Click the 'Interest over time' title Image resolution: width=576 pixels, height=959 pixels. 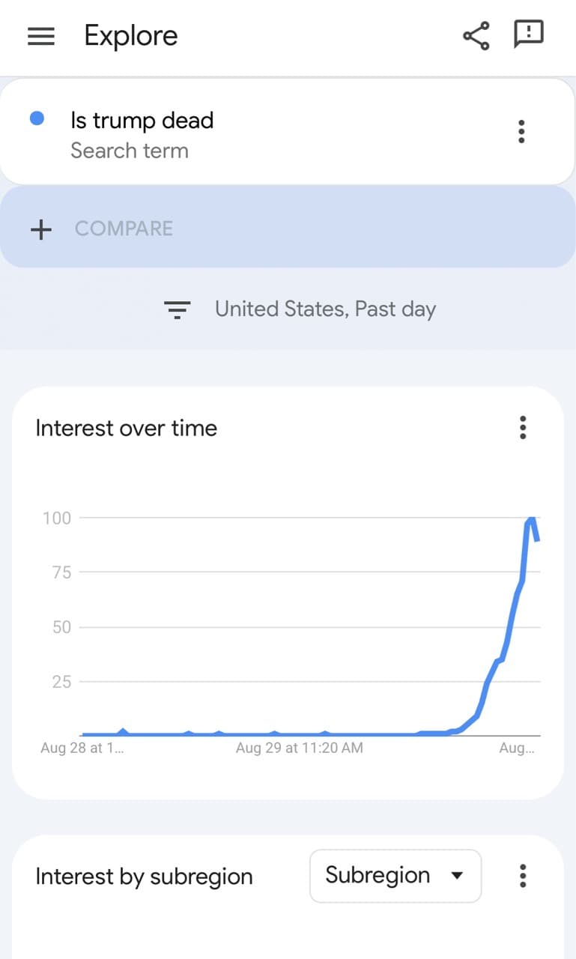(x=126, y=428)
